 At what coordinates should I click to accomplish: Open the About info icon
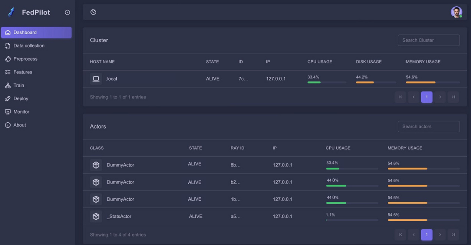click(x=7, y=125)
